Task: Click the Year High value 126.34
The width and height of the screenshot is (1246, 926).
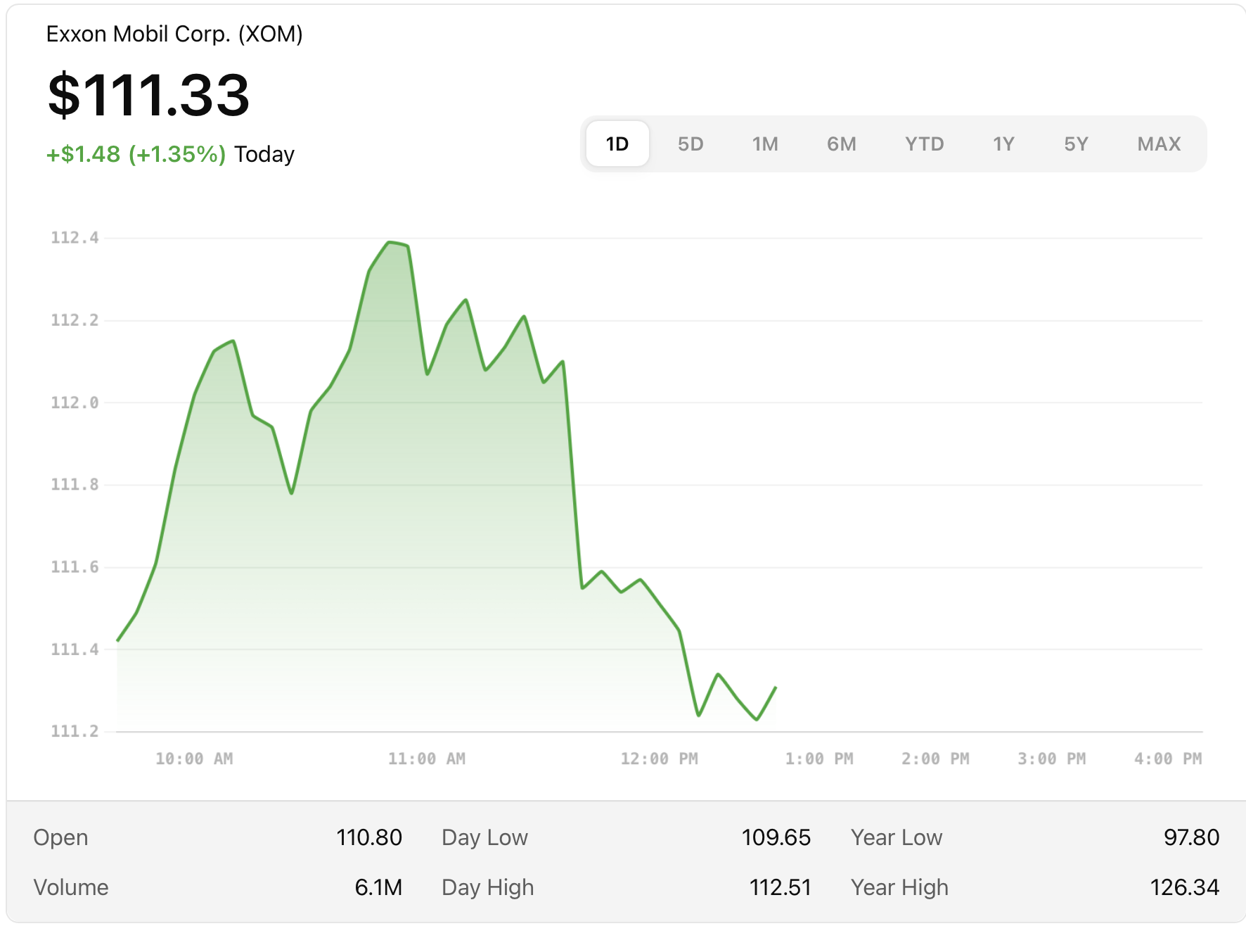Action: tap(1184, 887)
